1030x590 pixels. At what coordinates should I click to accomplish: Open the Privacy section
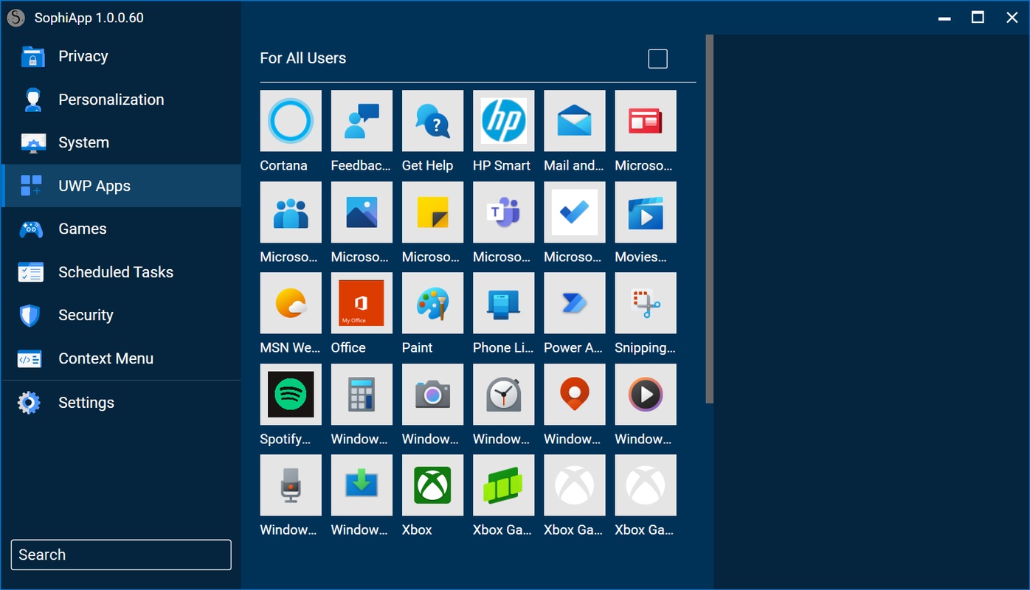83,57
